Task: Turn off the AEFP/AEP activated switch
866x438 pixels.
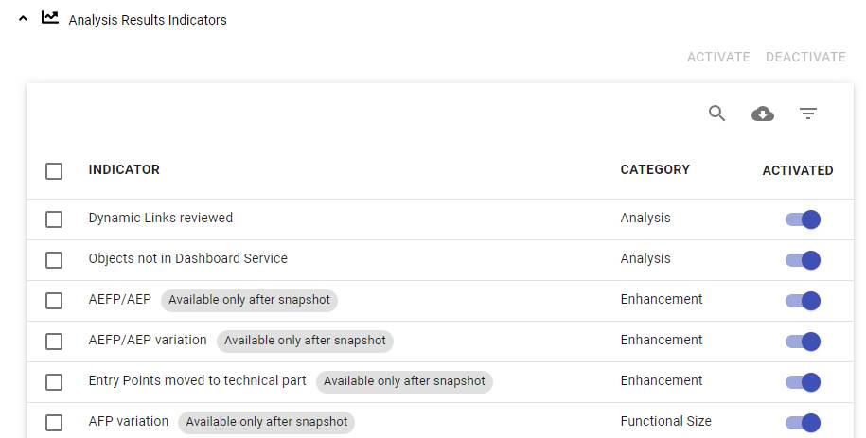Action: (x=803, y=301)
